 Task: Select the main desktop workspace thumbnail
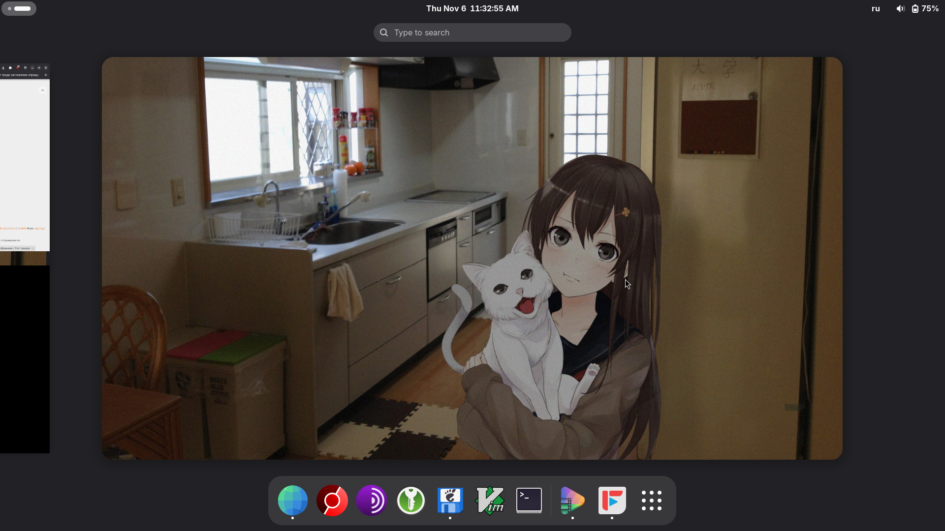point(472,258)
